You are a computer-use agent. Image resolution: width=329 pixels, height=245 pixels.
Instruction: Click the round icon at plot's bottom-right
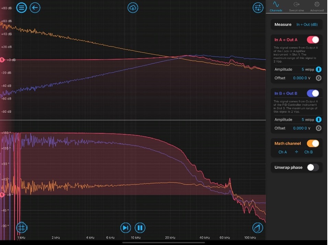(258, 228)
